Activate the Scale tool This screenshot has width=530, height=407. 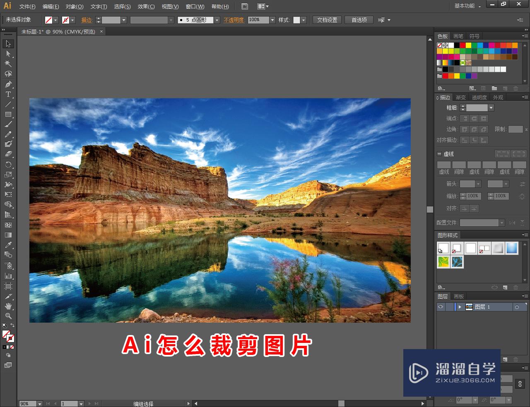coord(8,175)
